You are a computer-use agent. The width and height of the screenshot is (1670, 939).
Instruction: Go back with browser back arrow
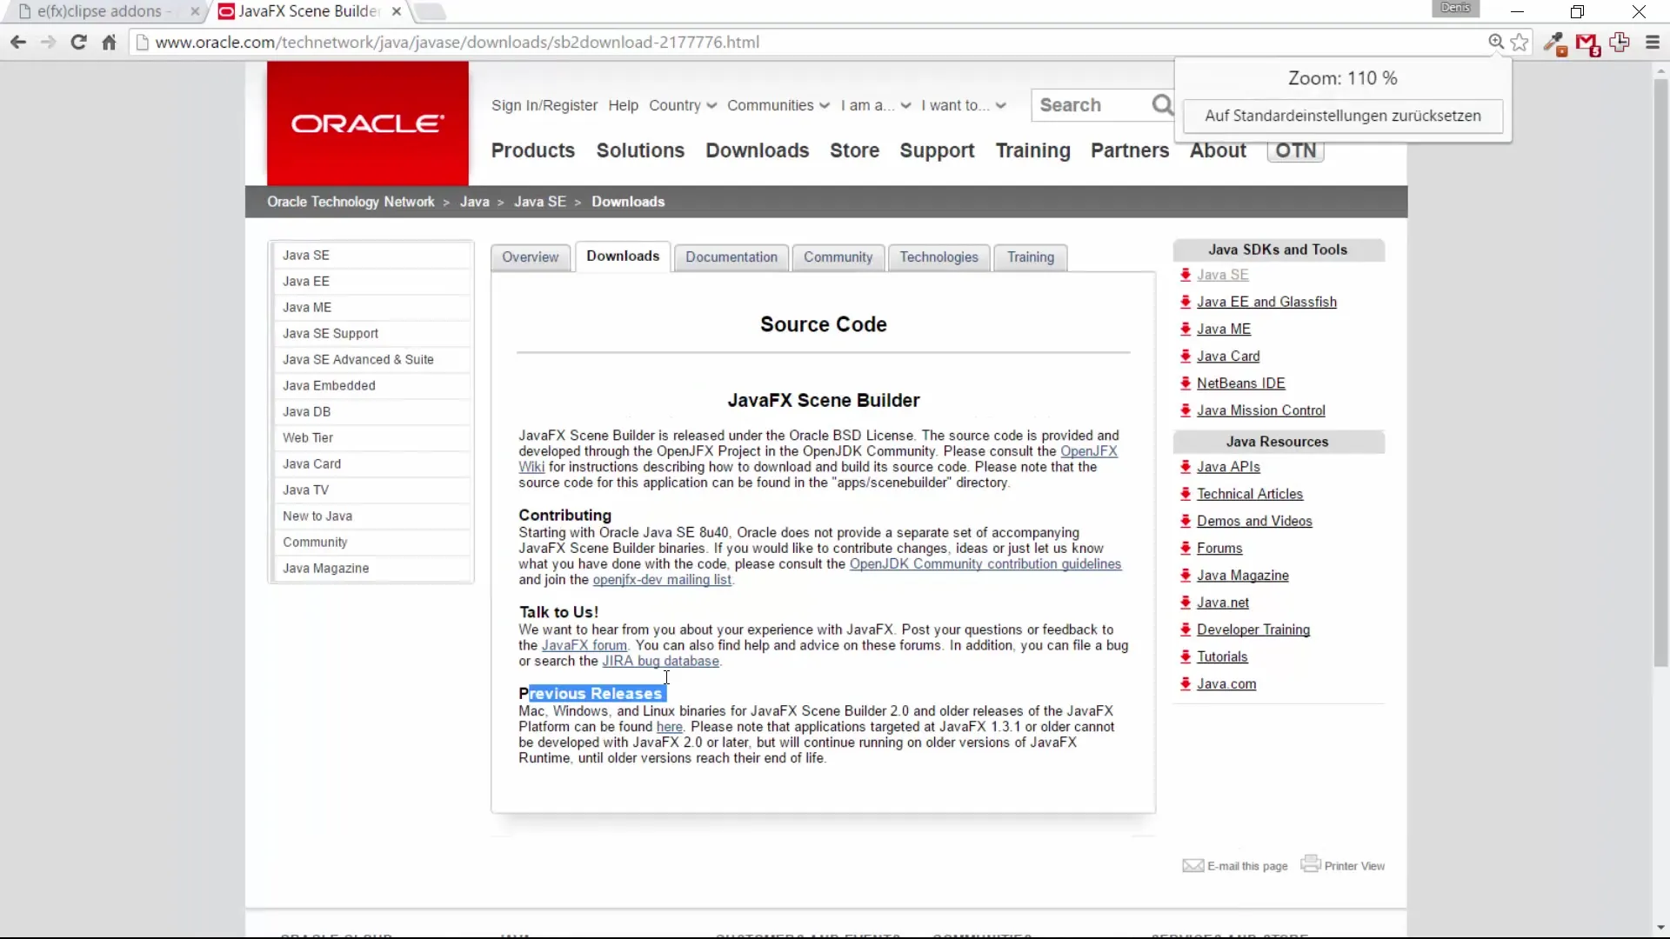point(17,42)
